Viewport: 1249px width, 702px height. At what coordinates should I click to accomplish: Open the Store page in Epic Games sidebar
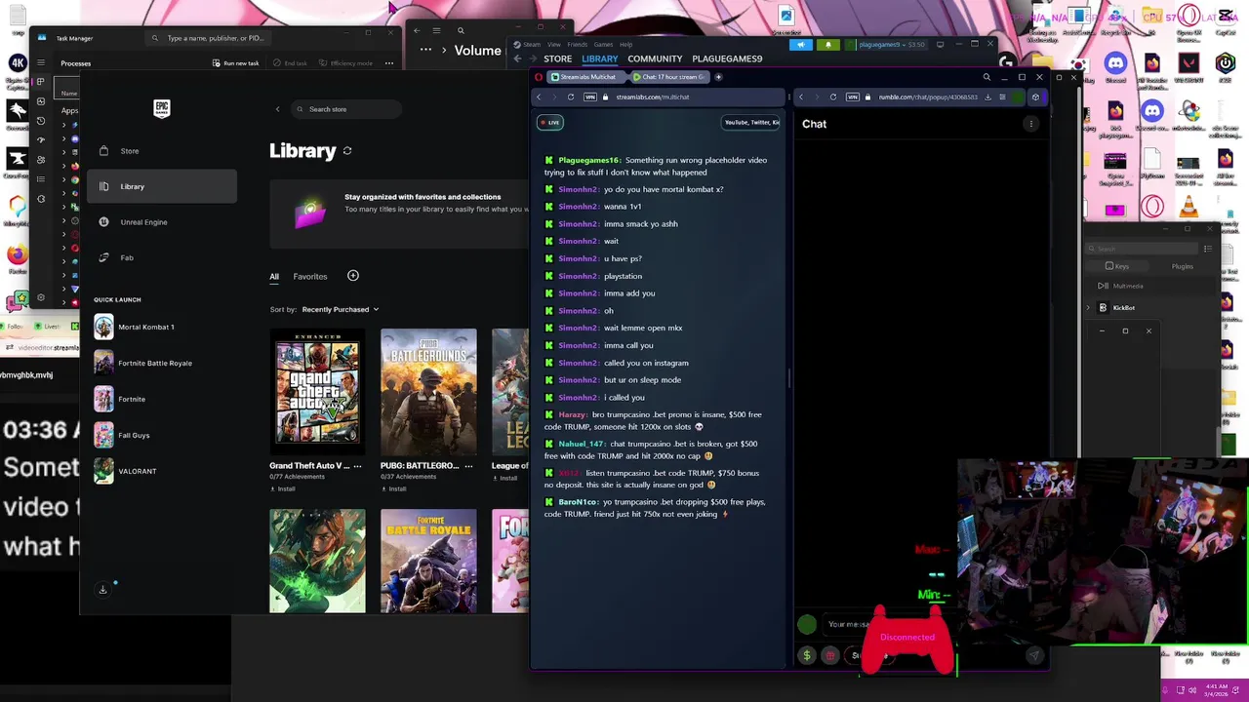[129, 151]
